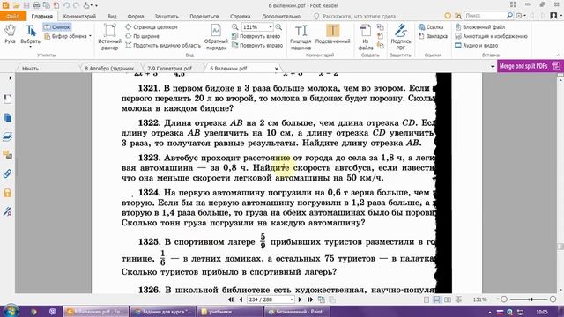Enable facing pages view in status bar
Viewport: 564px width, 317px height.
(448, 299)
